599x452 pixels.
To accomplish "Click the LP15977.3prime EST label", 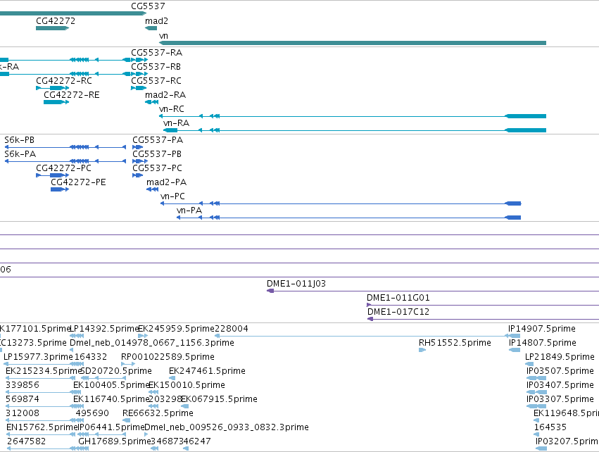I will point(38,357).
